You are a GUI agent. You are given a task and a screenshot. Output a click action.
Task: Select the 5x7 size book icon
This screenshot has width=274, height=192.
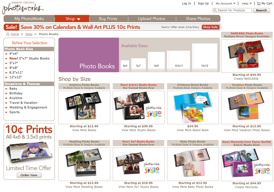(139, 65)
